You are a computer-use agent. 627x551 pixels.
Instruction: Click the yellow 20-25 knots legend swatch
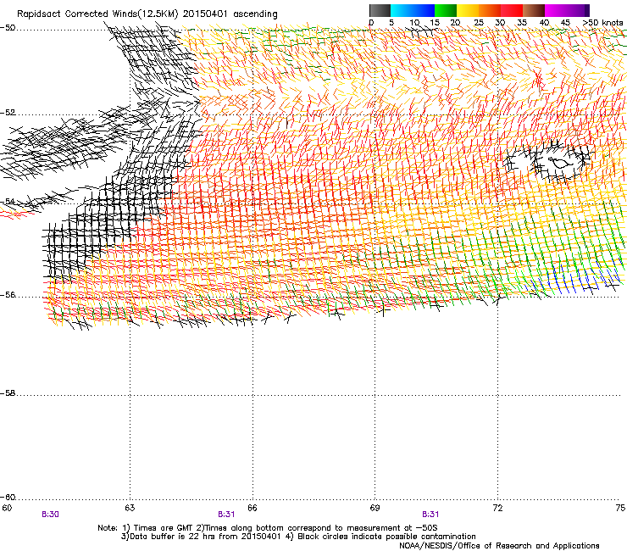tap(468, 10)
